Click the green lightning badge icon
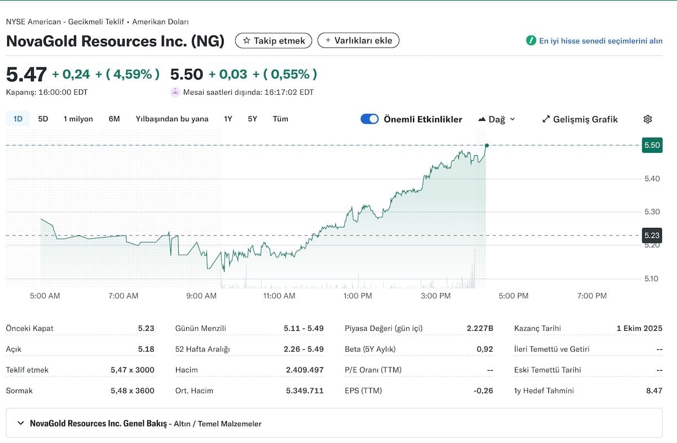This screenshot has height=443, width=677. click(530, 41)
